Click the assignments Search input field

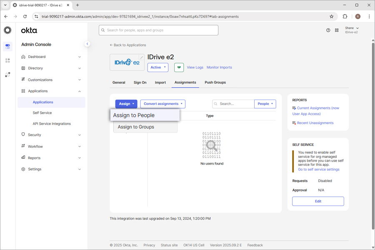click(x=235, y=104)
